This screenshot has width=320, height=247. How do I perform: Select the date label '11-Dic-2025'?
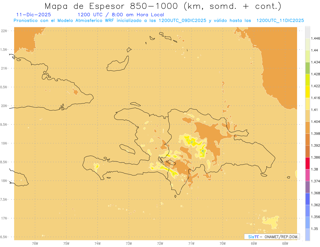point(34,15)
